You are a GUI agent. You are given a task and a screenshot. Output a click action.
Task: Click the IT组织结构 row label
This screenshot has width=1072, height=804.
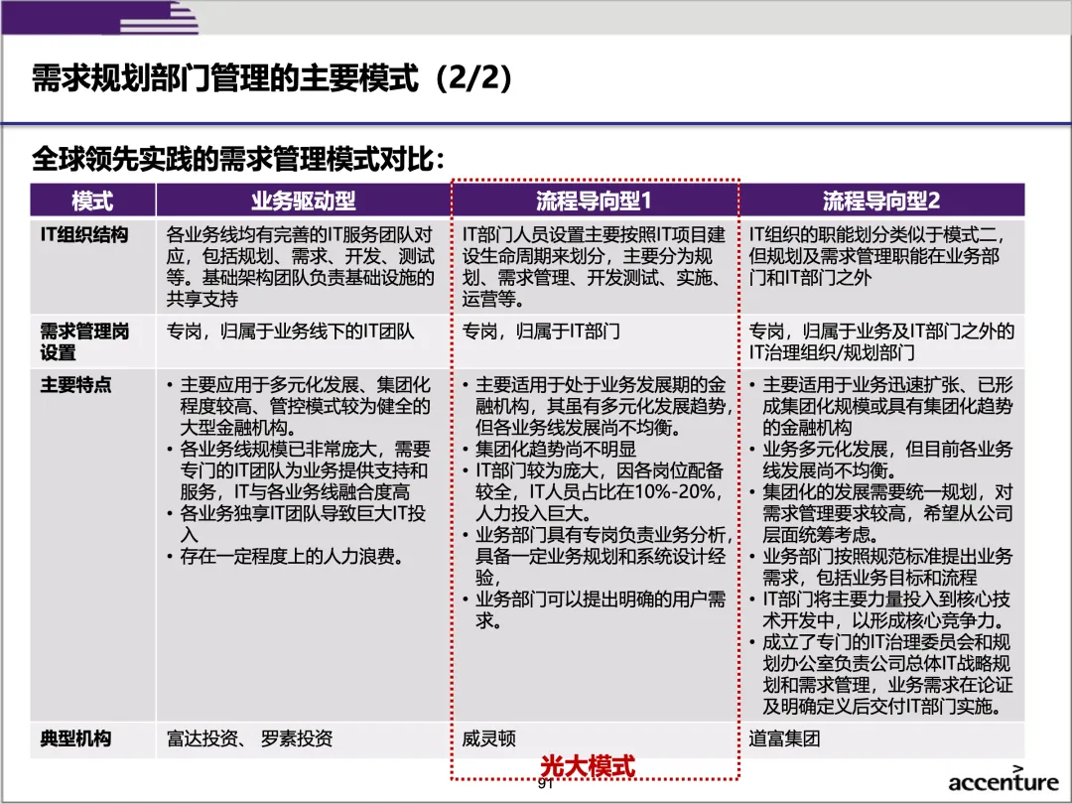84,234
